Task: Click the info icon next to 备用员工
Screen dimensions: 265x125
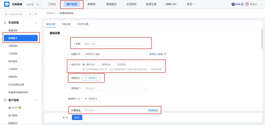Action: coord(79,99)
